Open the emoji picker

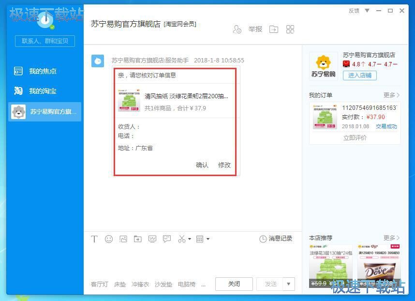109,239
